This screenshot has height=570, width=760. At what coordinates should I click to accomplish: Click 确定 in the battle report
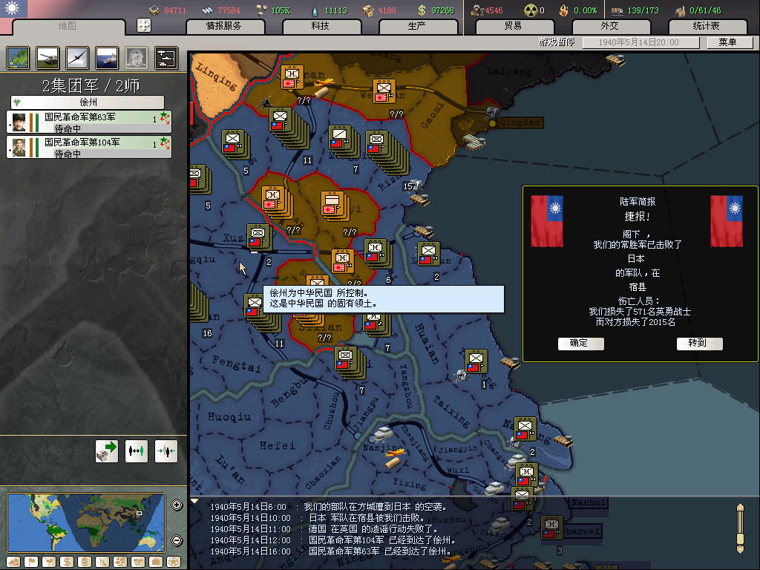[580, 343]
